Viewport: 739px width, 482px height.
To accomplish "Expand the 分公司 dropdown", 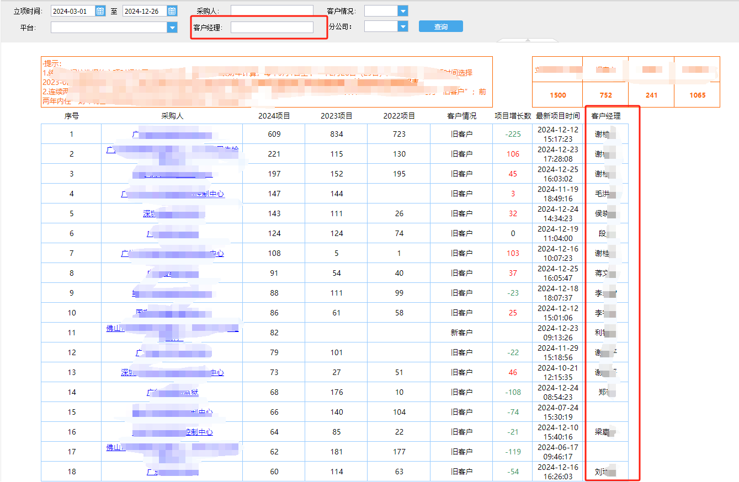I will [x=403, y=26].
